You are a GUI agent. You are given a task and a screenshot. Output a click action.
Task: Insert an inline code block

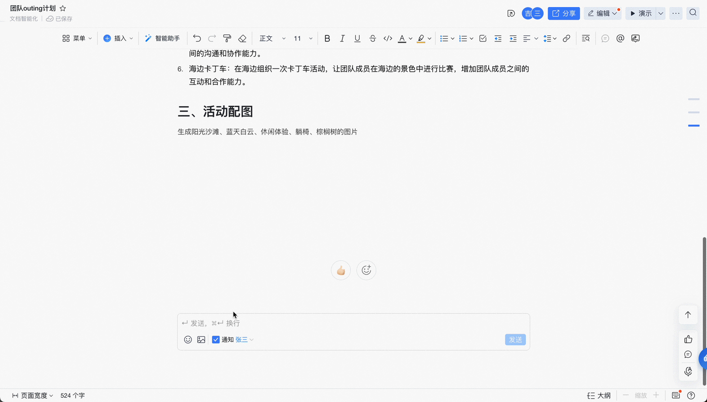[388, 38]
